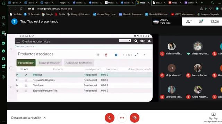This screenshot has height=124, width=222.
Task: Open the meeting chat icon
Action: coord(200,21)
